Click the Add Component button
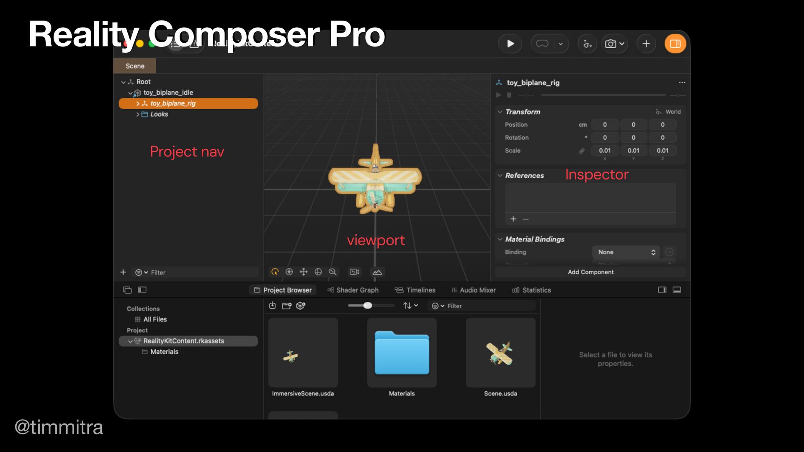The width and height of the screenshot is (804, 452). point(590,272)
